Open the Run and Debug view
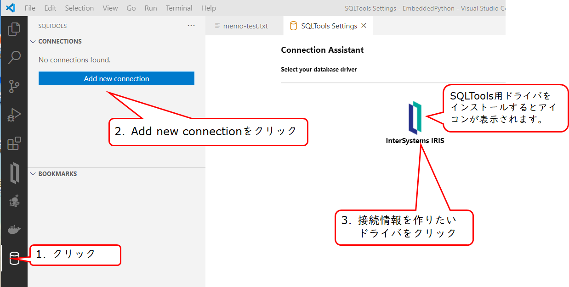The height and width of the screenshot is (287, 569). (14, 115)
